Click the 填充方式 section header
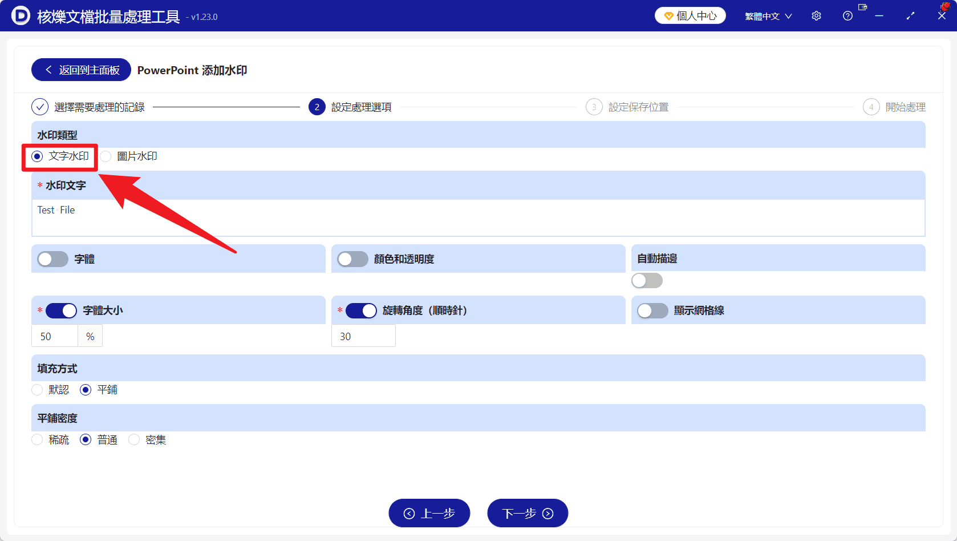 pyautogui.click(x=478, y=368)
